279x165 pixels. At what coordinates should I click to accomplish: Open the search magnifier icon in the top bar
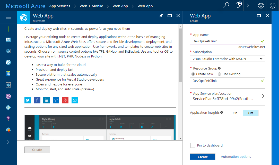coord(226,5)
